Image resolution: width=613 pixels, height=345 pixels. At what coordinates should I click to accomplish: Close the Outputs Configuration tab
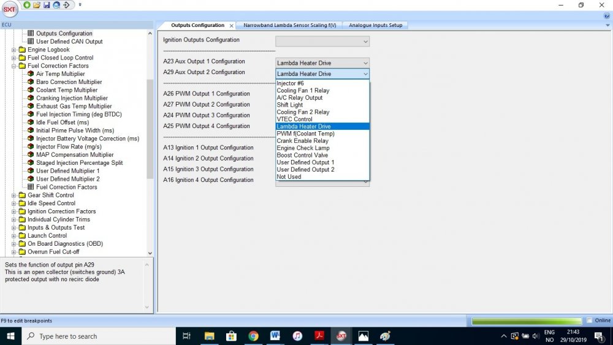[x=231, y=26]
